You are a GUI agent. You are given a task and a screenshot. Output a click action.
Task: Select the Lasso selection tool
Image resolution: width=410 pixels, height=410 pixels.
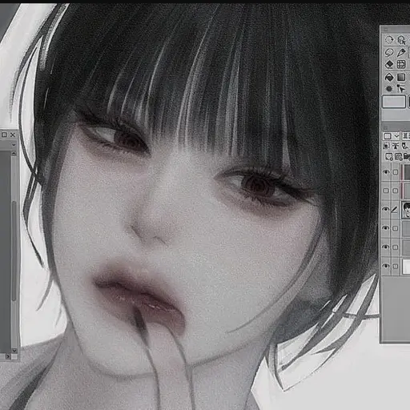pos(389,52)
